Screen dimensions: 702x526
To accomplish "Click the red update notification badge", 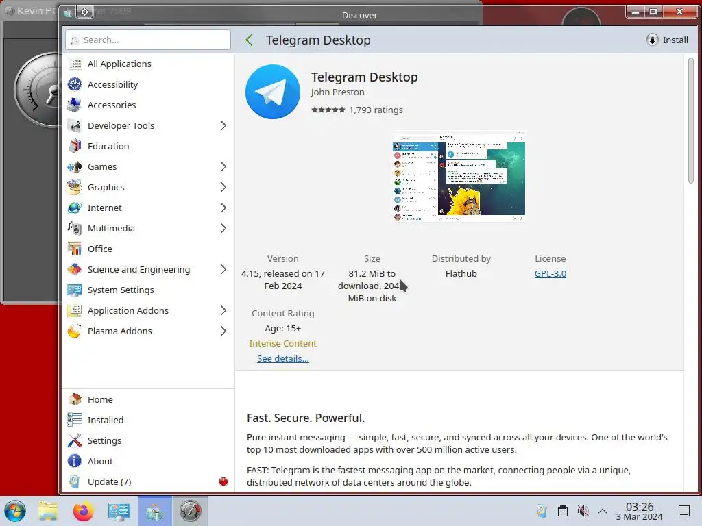I will [223, 481].
